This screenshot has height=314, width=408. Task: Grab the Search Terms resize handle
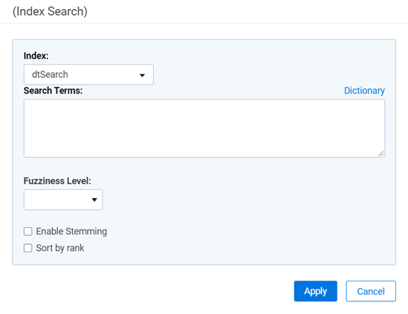coord(381,154)
